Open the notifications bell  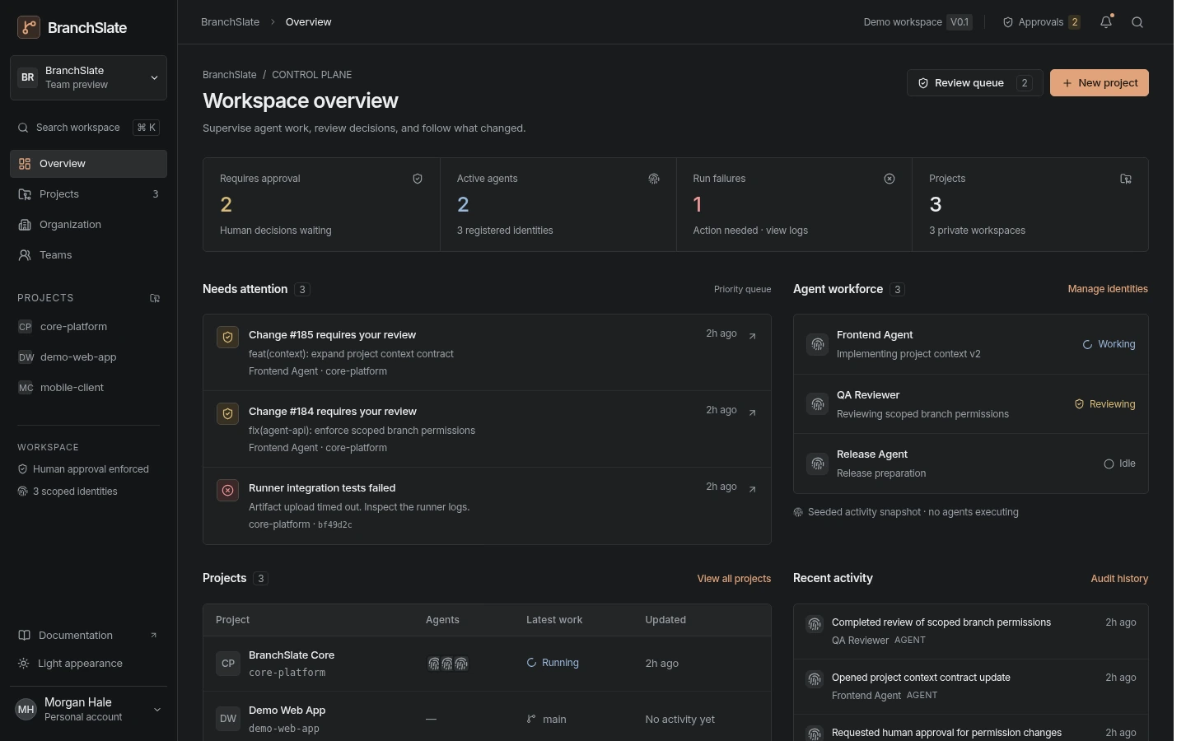tap(1106, 22)
